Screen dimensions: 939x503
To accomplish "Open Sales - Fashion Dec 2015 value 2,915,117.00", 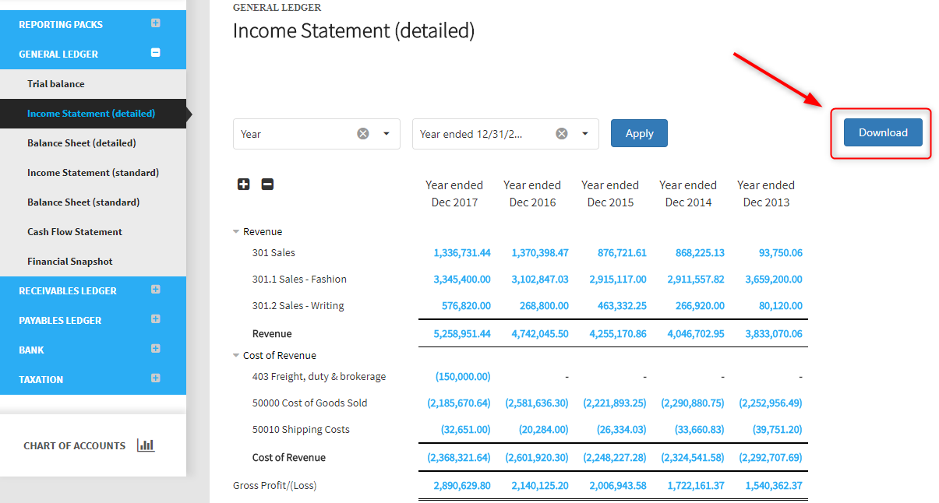I will point(618,280).
